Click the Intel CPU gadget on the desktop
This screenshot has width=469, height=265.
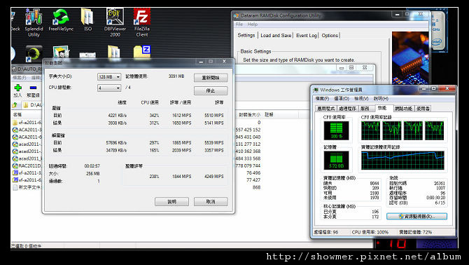[x=439, y=31]
